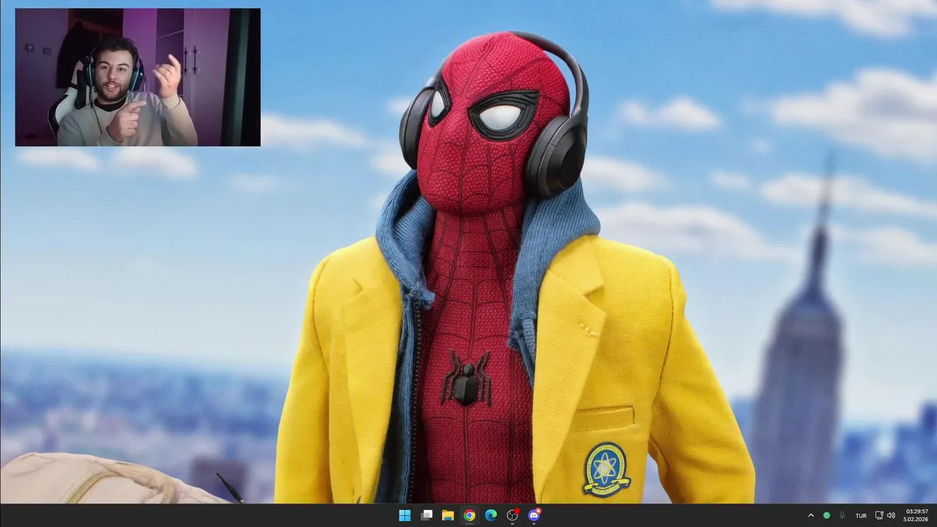Open OBS Studio from the taskbar
The height and width of the screenshot is (527, 937).
coord(512,515)
